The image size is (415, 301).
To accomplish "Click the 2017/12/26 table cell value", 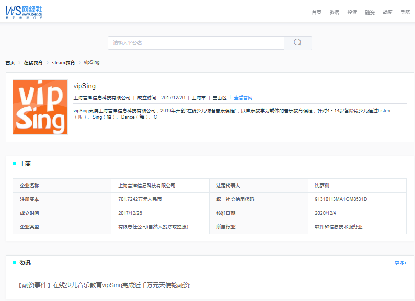I will point(160,213).
